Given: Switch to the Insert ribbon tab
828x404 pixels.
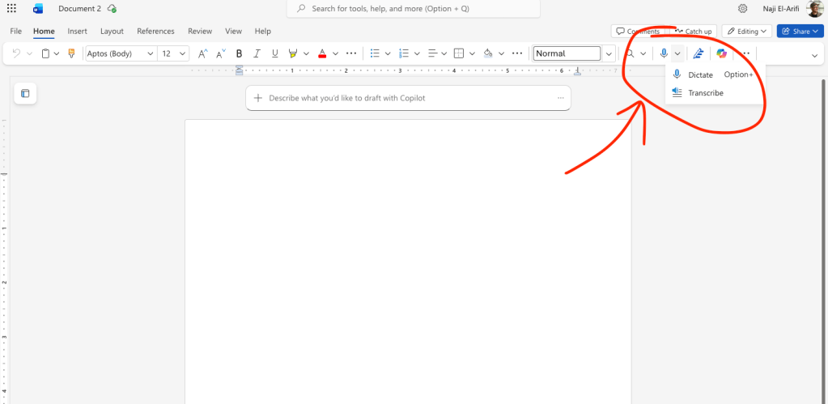Looking at the screenshot, I should 78,31.
